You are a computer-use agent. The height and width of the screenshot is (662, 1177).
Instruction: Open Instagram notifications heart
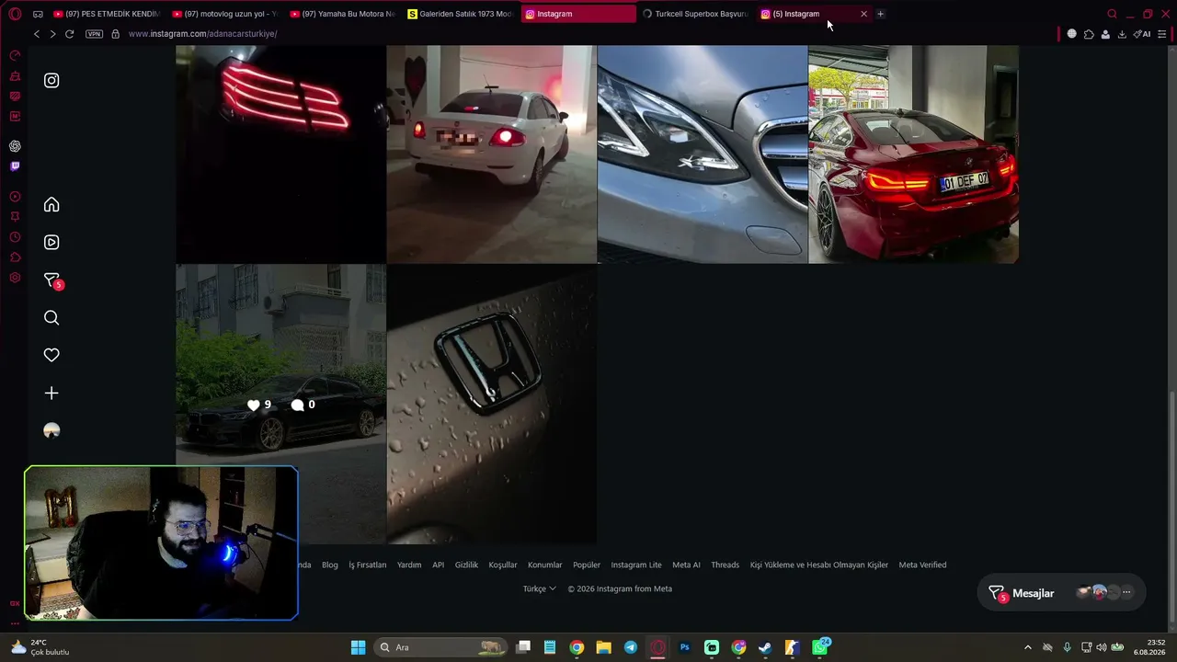pyautogui.click(x=51, y=355)
